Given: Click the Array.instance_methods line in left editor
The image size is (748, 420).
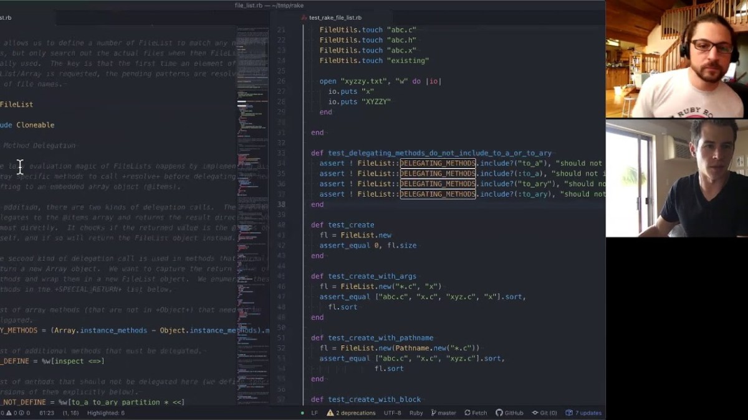Looking at the screenshot, I should pyautogui.click(x=135, y=330).
